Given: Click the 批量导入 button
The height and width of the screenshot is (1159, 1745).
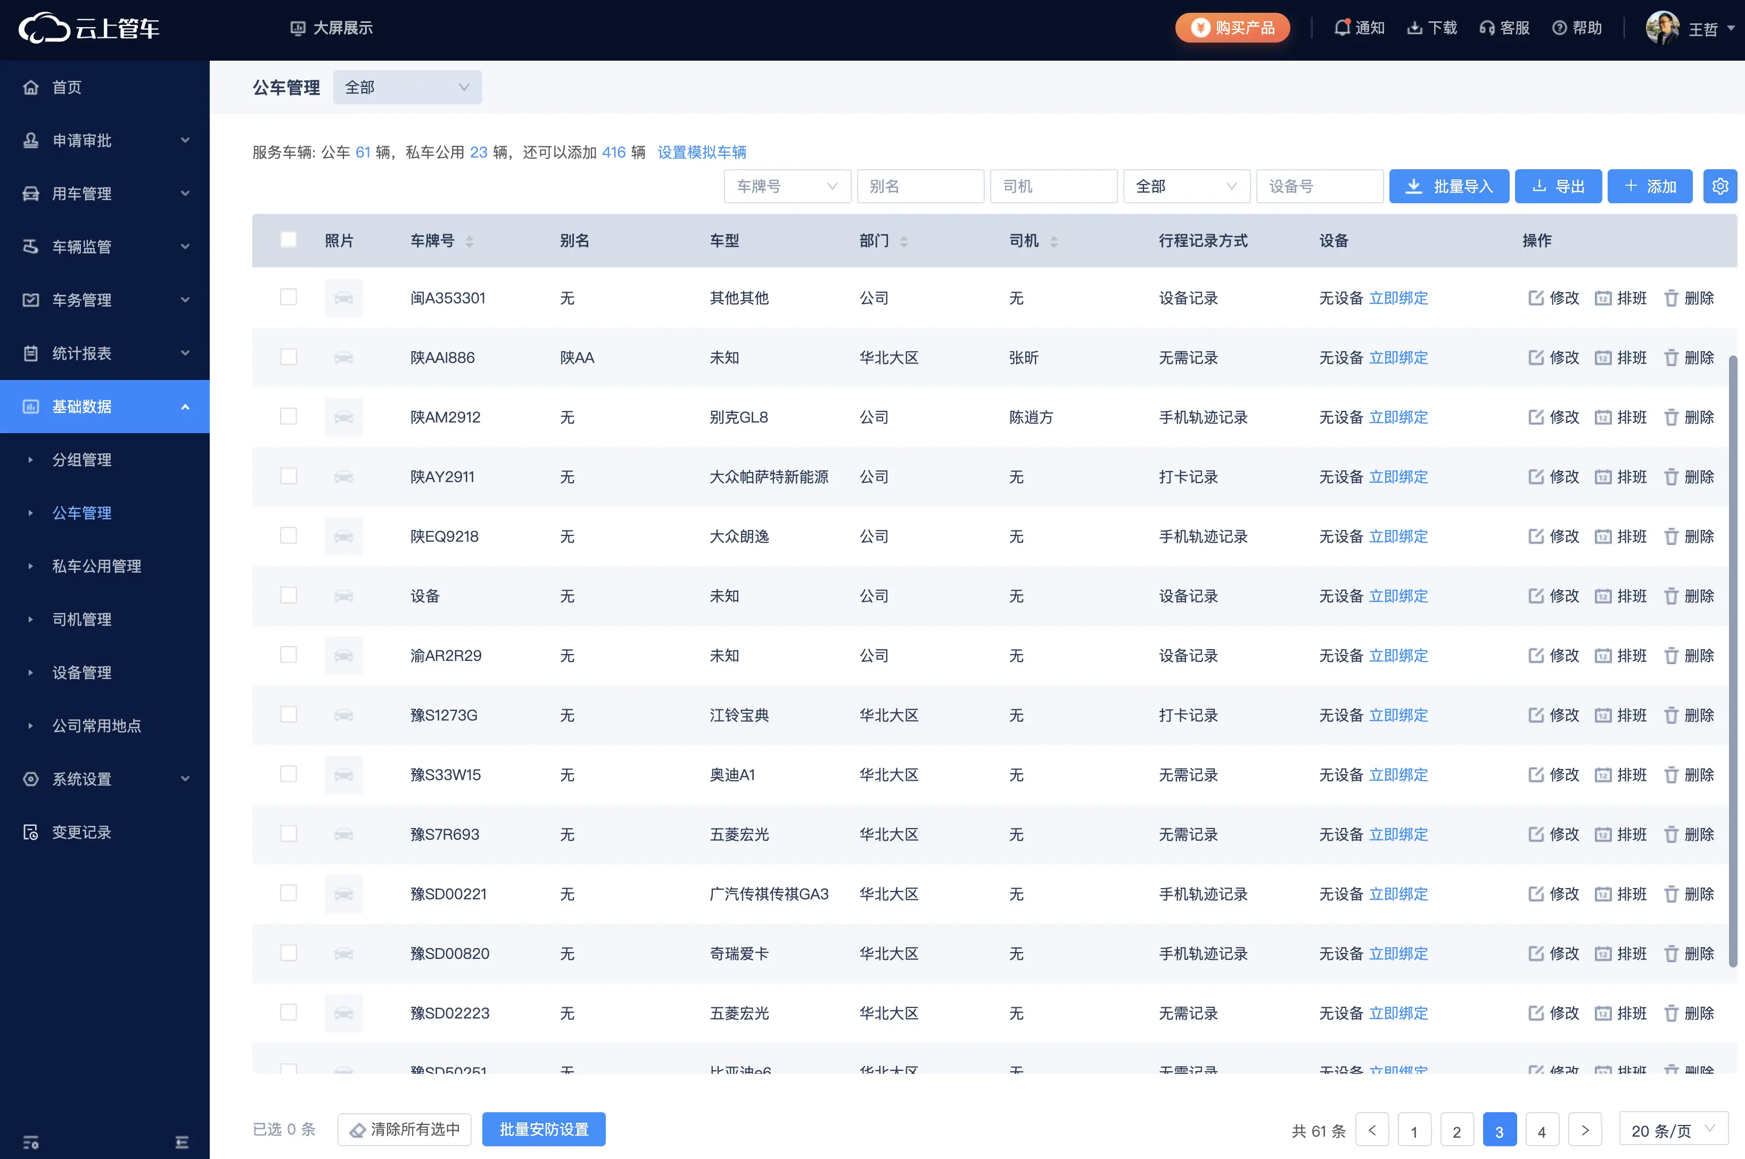Looking at the screenshot, I should (x=1448, y=186).
